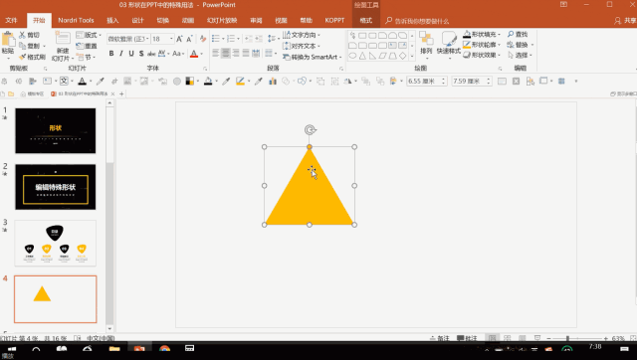Click the Notes (备注) button in status bar
The width and height of the screenshot is (637, 360).
point(440,338)
